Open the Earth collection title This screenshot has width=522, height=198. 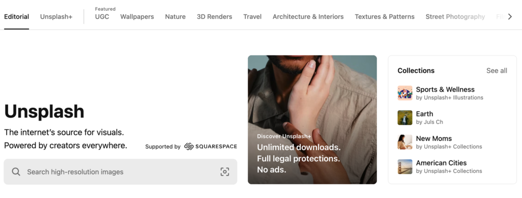click(425, 114)
